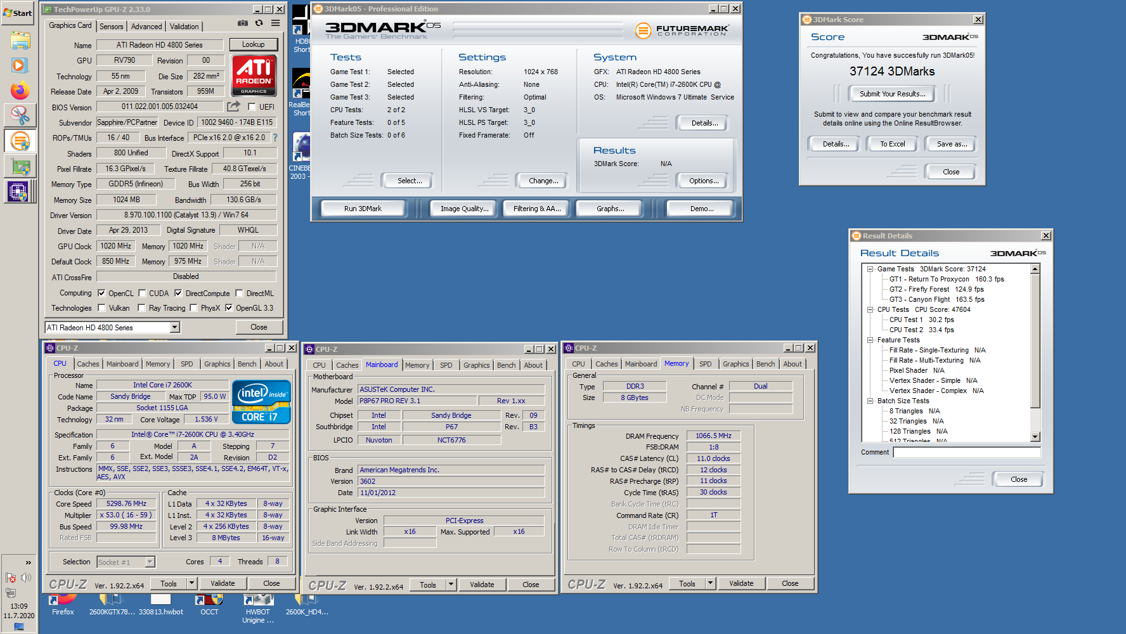Click the Intel Core i7 logo in CPU-Z
This screenshot has width=1126, height=634.
tap(261, 402)
